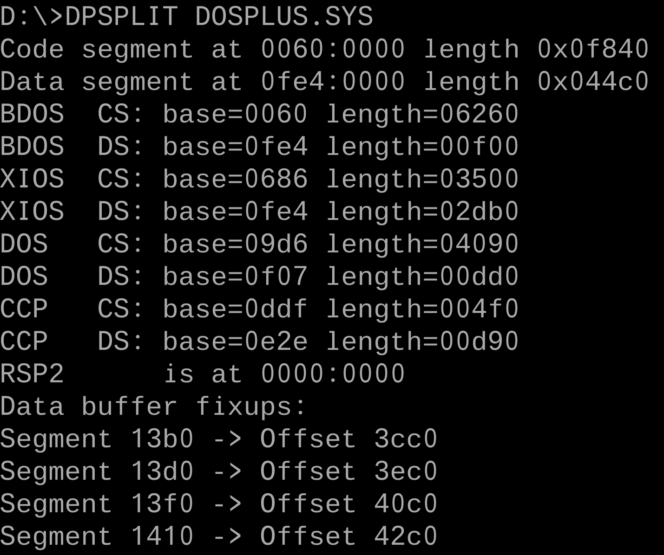Click the BDOS CS length=06260 value
The image size is (664, 555).
(422, 115)
